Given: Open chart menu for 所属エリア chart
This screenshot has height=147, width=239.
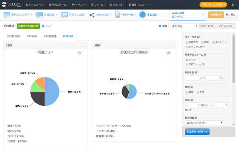Looking at the screenshot, I should point(80,53).
